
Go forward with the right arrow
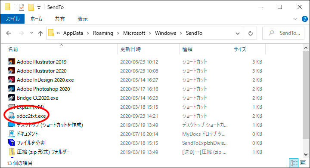pyautogui.click(x=22, y=33)
